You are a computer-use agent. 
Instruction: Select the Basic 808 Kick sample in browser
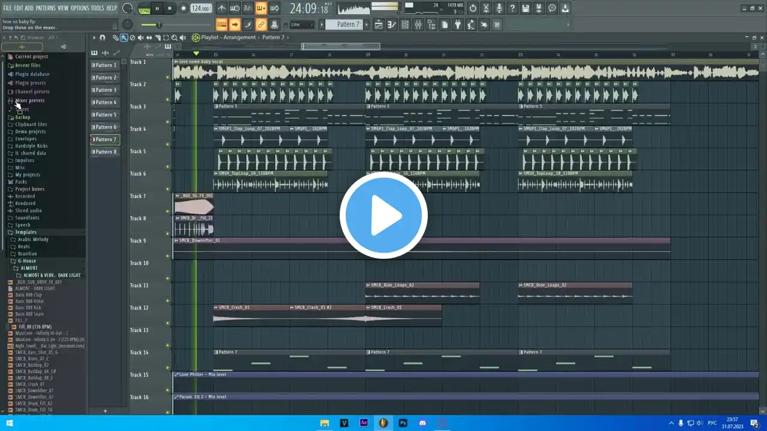(28, 308)
